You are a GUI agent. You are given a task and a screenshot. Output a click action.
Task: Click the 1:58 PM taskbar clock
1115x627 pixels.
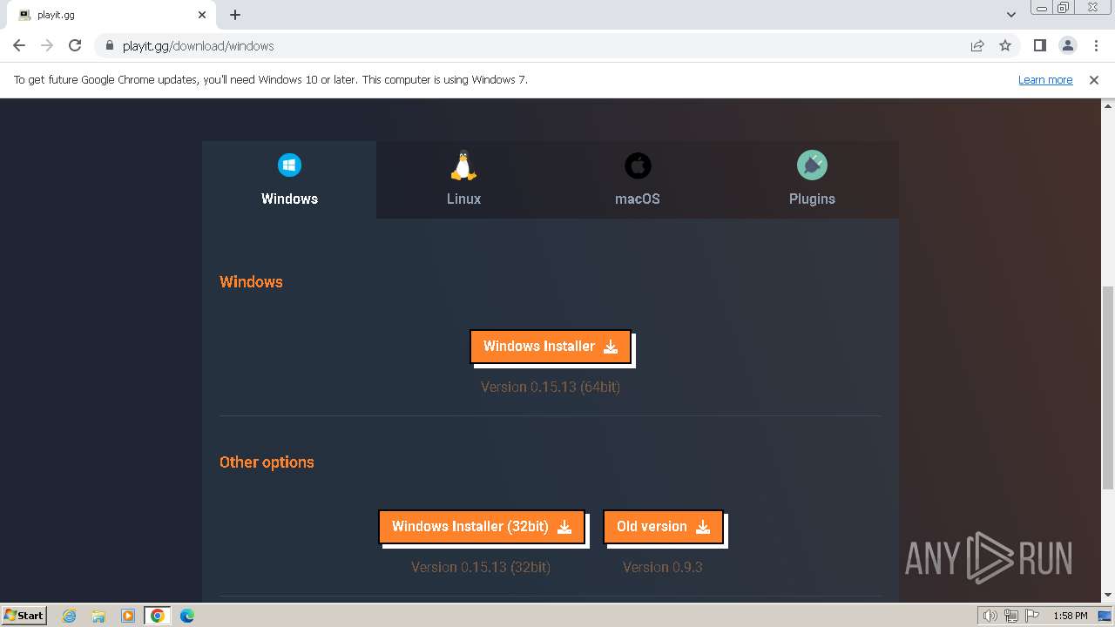coord(1070,616)
